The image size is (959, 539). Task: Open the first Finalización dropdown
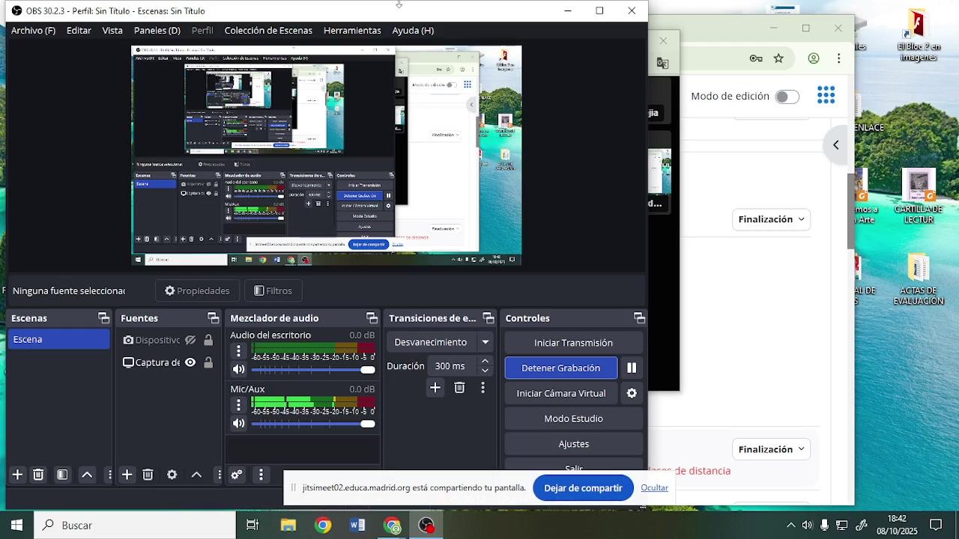tap(771, 219)
